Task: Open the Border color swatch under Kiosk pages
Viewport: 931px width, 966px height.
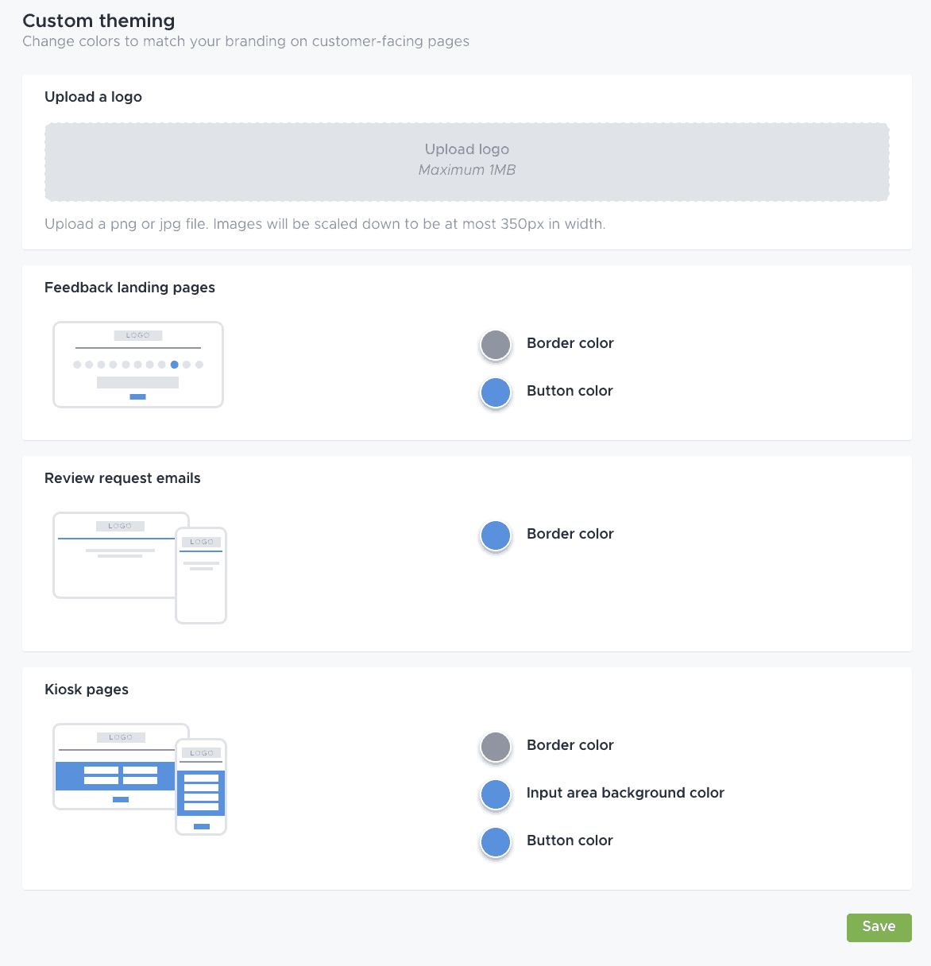Action: tap(495, 747)
